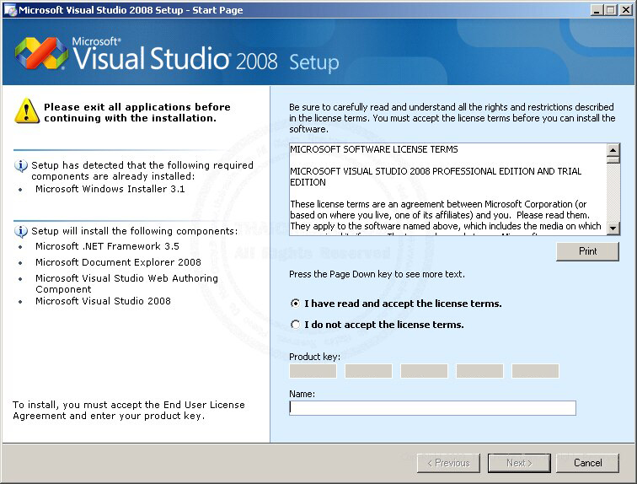
Task: Click the Previous button
Action: (x=448, y=463)
